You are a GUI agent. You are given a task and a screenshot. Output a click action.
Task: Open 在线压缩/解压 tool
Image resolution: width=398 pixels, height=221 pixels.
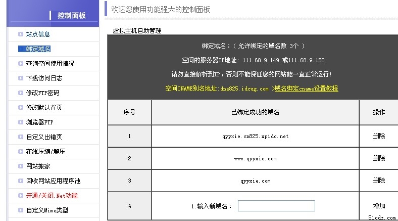tap(45, 152)
